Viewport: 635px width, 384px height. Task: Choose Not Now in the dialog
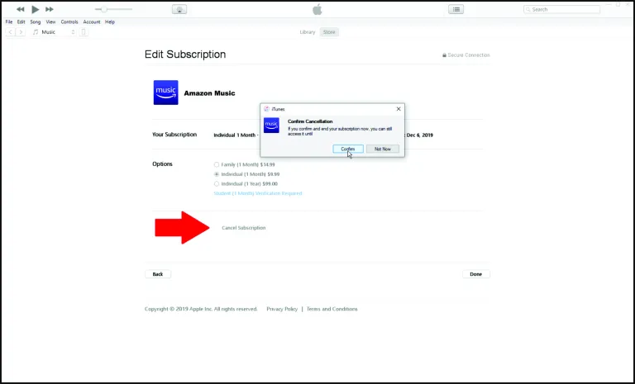point(383,149)
